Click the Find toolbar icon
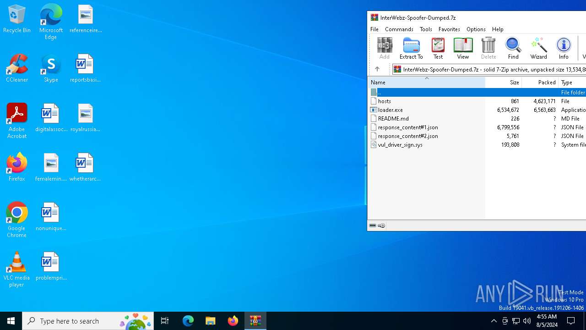The height and width of the screenshot is (330, 586). point(513,48)
